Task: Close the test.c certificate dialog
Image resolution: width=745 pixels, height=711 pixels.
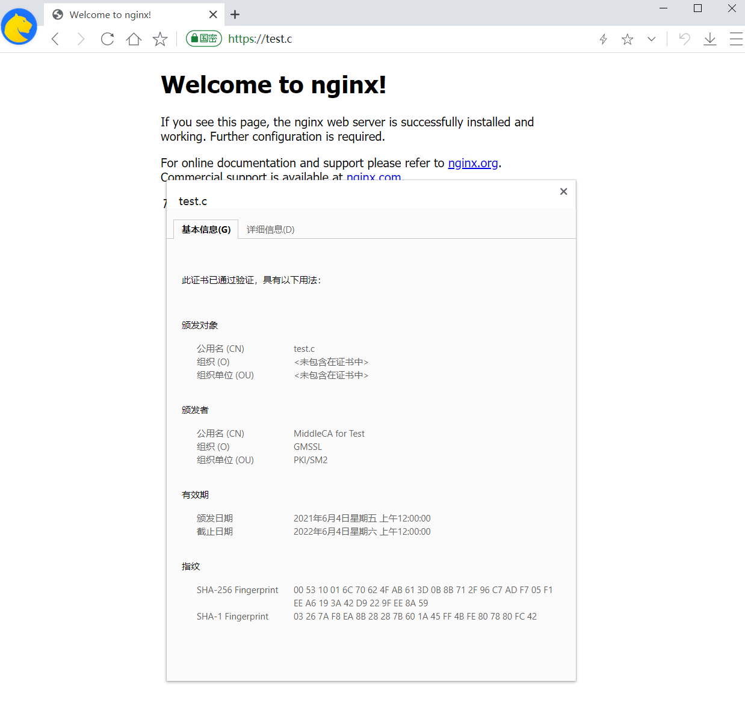Action: pyautogui.click(x=563, y=191)
